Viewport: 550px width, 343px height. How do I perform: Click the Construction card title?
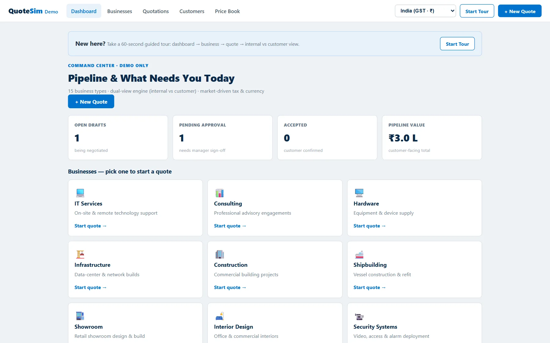231,265
